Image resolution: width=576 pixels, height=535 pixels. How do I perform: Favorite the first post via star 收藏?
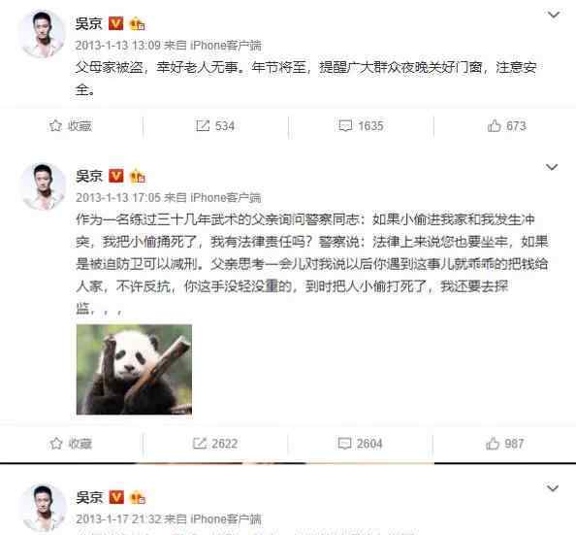71,126
